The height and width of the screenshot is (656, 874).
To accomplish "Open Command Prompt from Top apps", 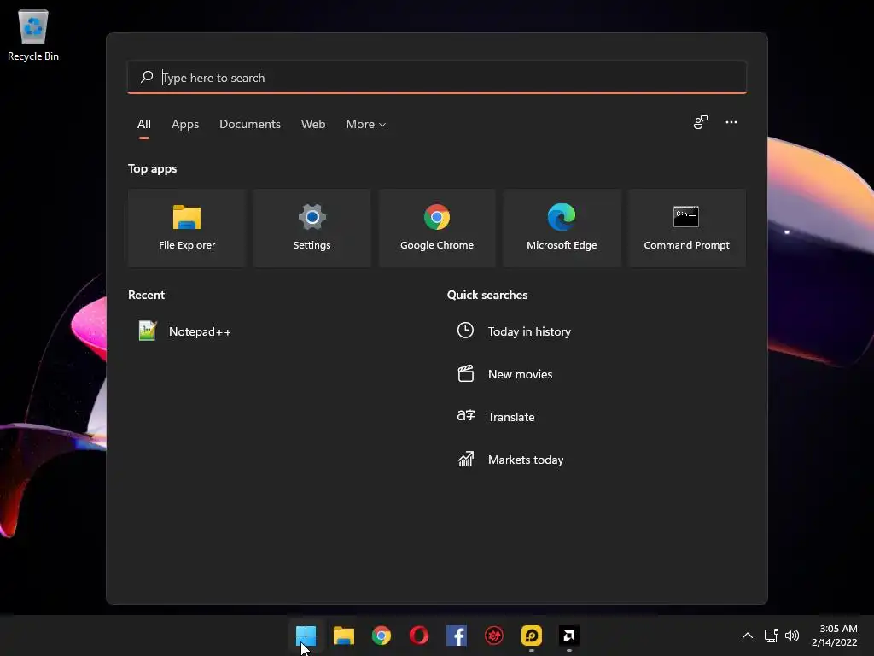I will pos(686,228).
